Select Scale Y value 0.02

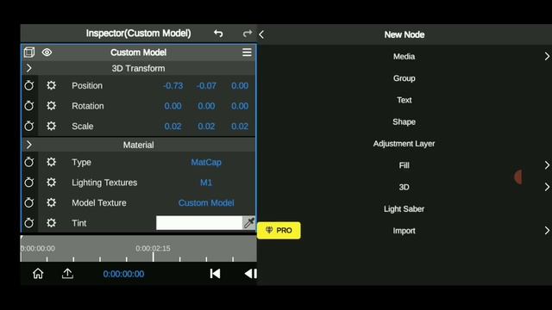coord(206,127)
